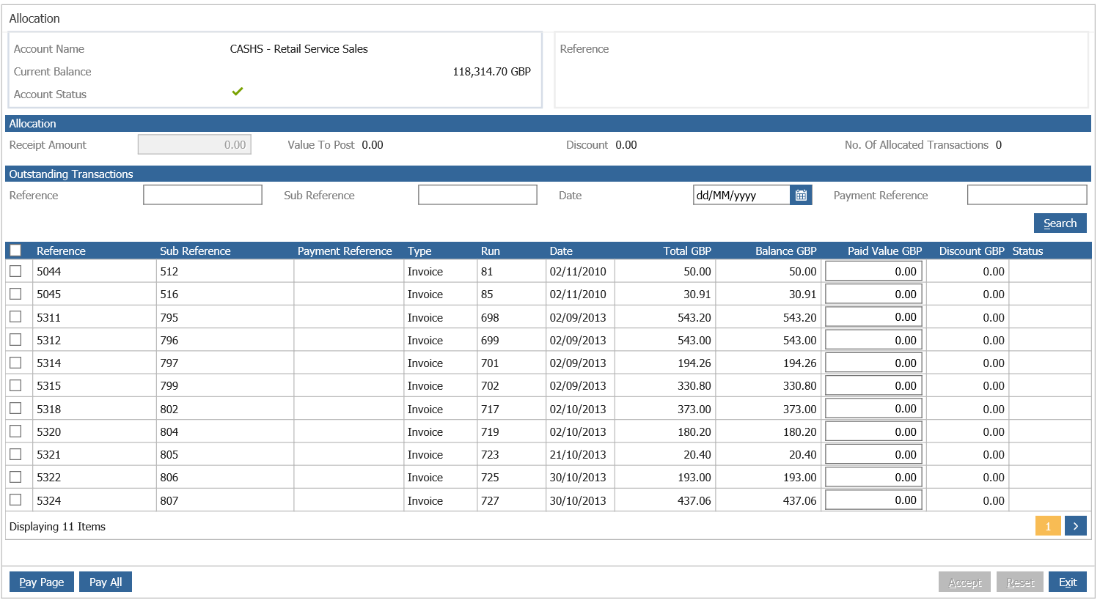Check the box for invoice 5044

point(15,271)
